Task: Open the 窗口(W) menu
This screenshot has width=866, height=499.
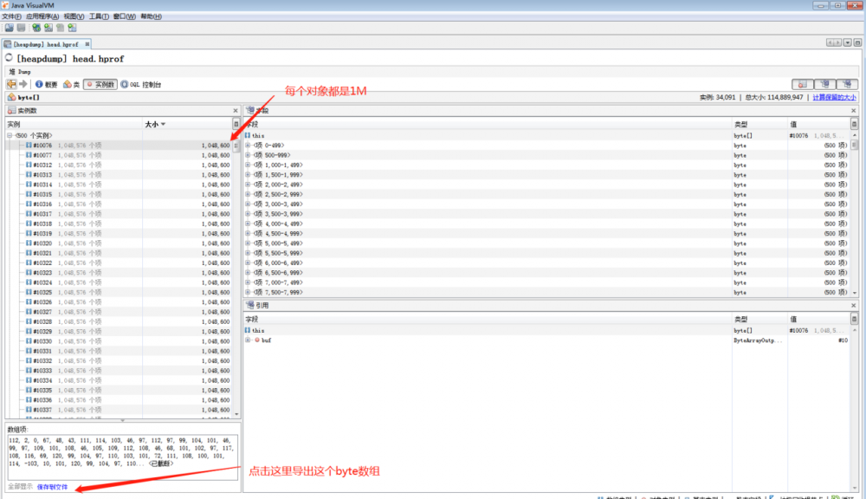Action: click(124, 16)
